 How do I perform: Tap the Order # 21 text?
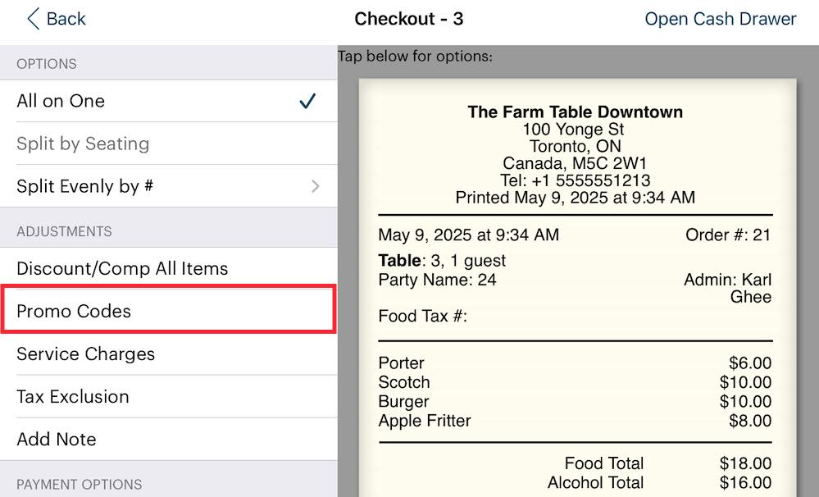pyautogui.click(x=728, y=235)
